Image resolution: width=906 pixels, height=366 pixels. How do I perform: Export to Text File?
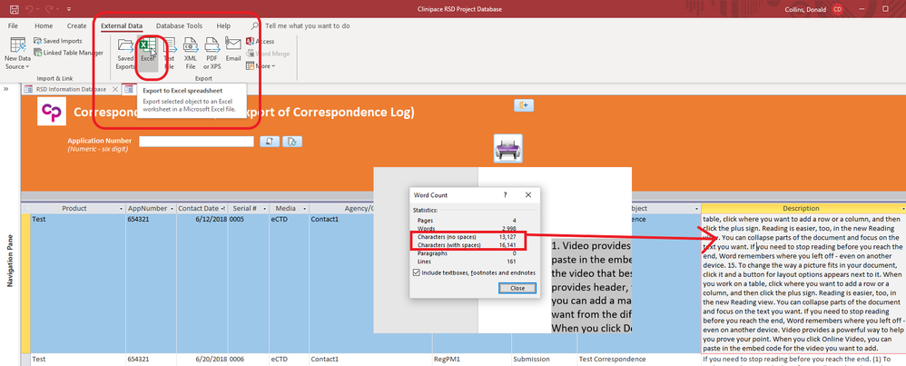coord(169,54)
